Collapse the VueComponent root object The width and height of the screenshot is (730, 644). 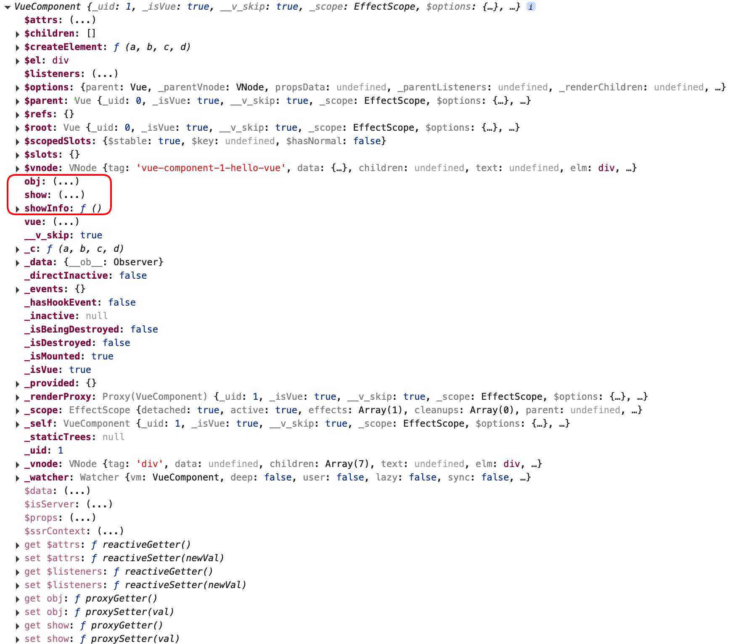7,7
